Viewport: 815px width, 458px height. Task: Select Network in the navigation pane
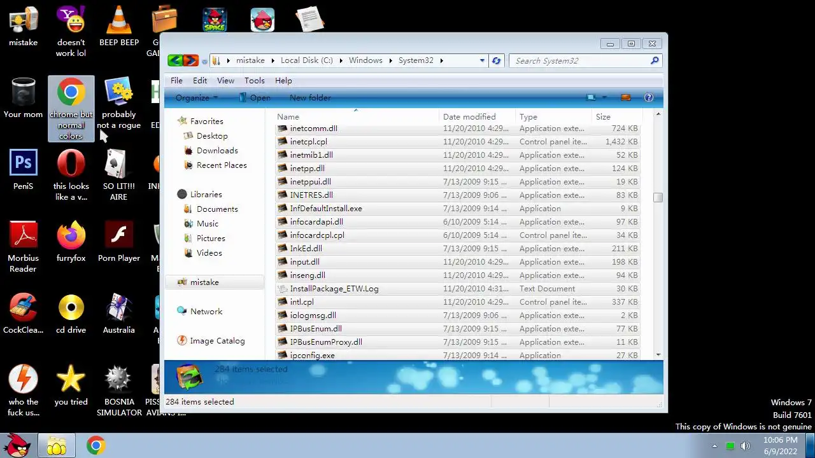(x=206, y=312)
